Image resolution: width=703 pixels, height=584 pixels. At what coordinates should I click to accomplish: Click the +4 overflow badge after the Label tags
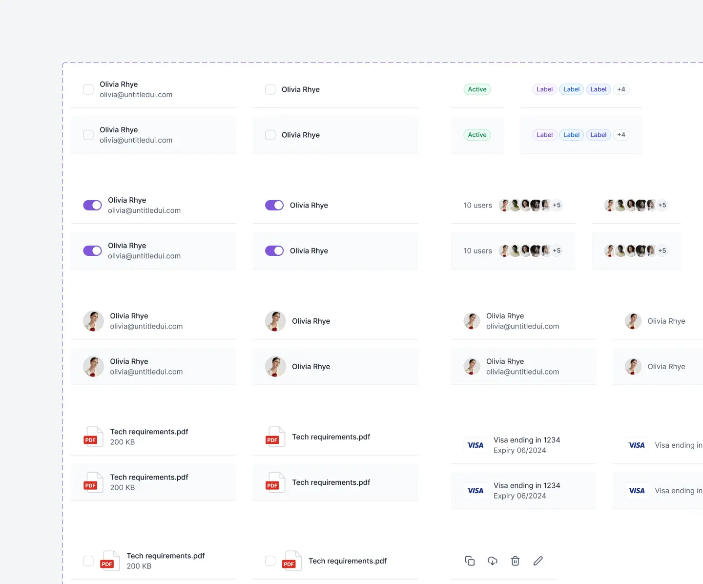[621, 89]
